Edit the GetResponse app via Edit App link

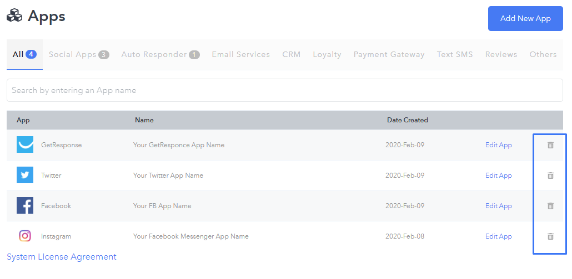pos(498,145)
